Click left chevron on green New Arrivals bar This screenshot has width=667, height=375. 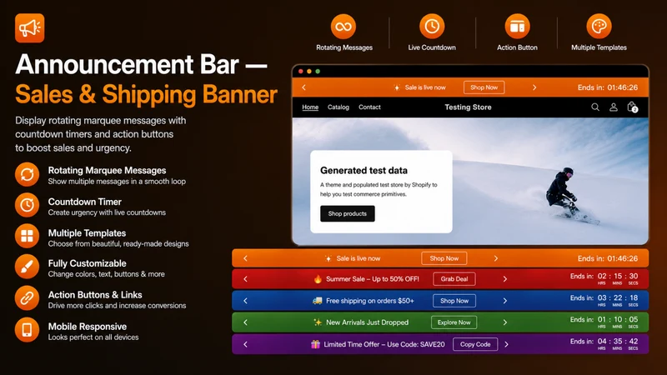pyautogui.click(x=245, y=322)
